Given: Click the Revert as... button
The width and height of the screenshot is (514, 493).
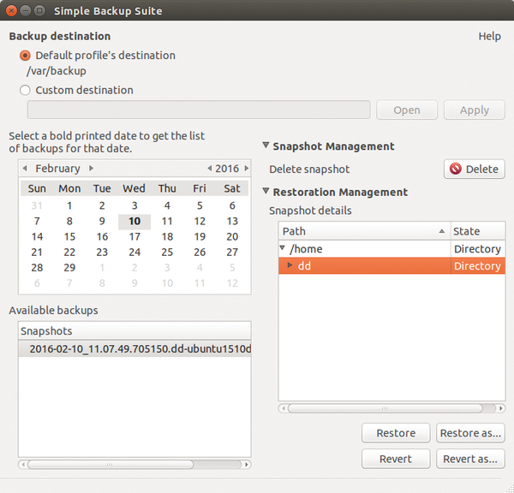Looking at the screenshot, I should [470, 459].
